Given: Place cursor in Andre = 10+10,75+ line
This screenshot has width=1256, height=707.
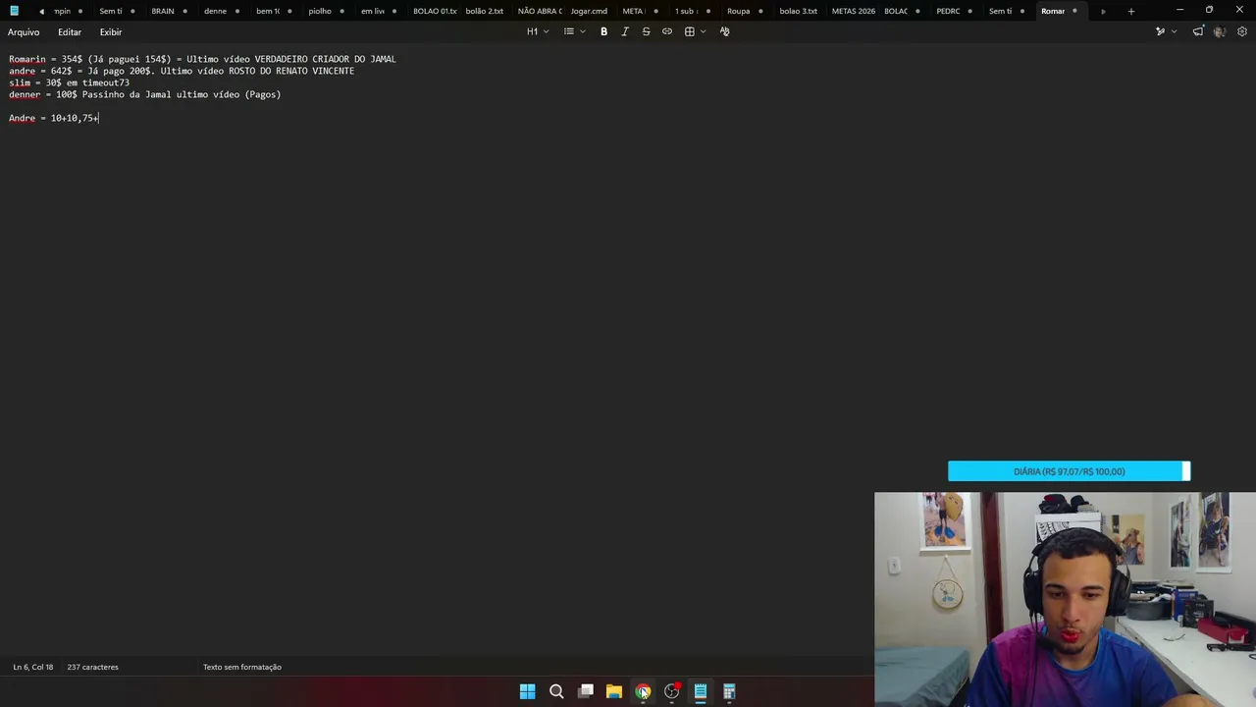Looking at the screenshot, I should pos(54,118).
